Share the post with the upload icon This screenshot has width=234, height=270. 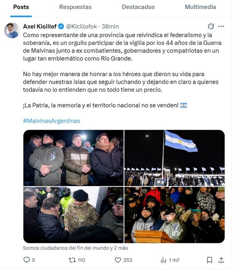pos(221,260)
